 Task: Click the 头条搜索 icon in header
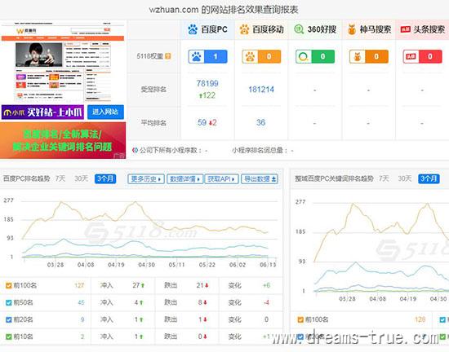point(406,29)
